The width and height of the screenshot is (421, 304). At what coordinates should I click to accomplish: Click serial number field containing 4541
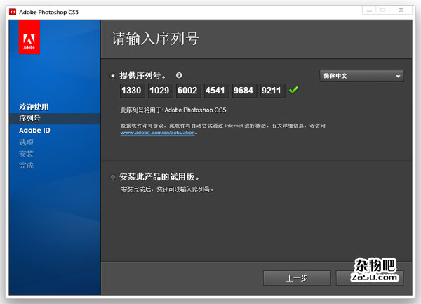(216, 91)
